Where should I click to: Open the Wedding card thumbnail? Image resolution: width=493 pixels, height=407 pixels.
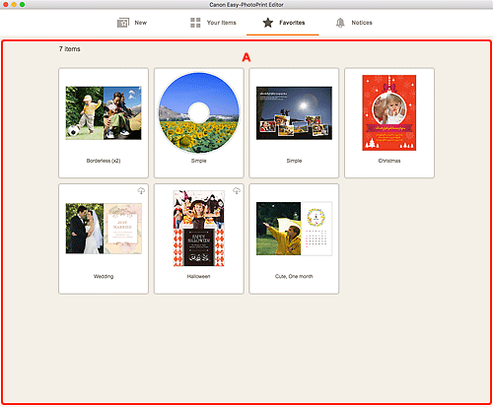(104, 229)
